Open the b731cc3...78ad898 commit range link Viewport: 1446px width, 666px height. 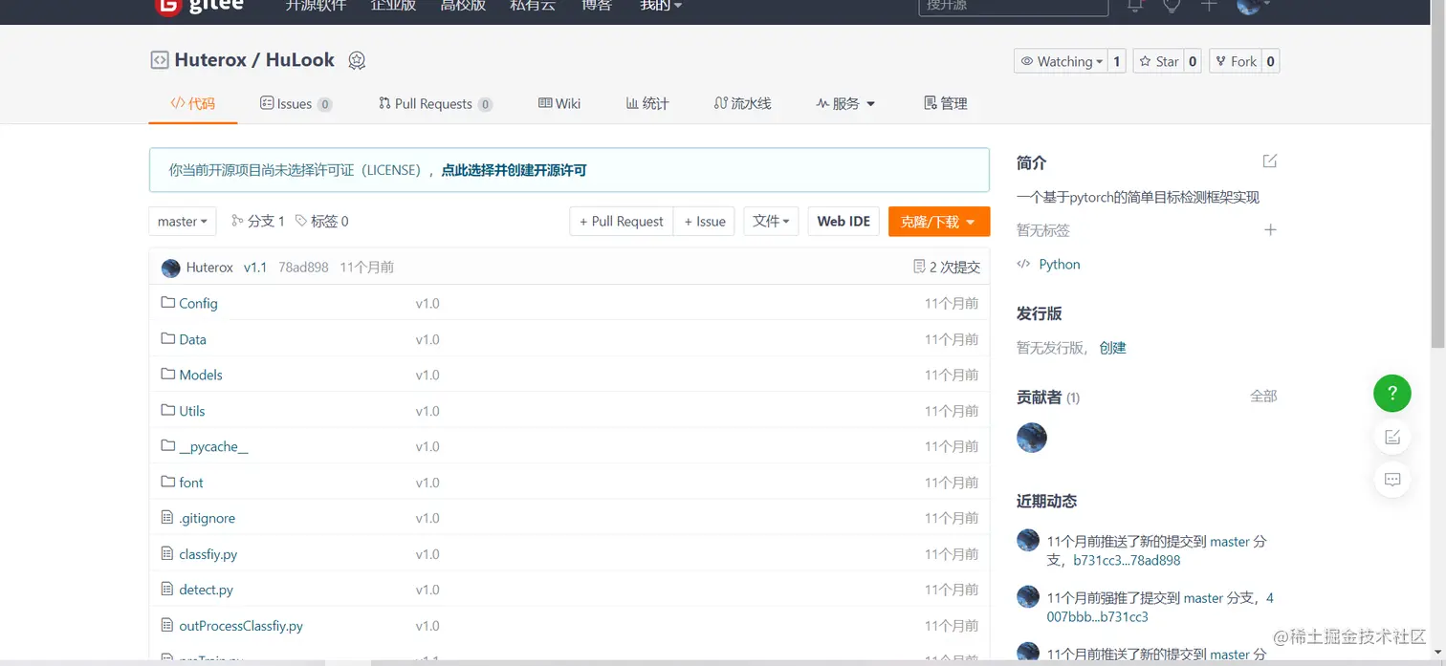pyautogui.click(x=1127, y=561)
